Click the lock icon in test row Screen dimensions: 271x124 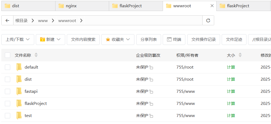pos(151,116)
